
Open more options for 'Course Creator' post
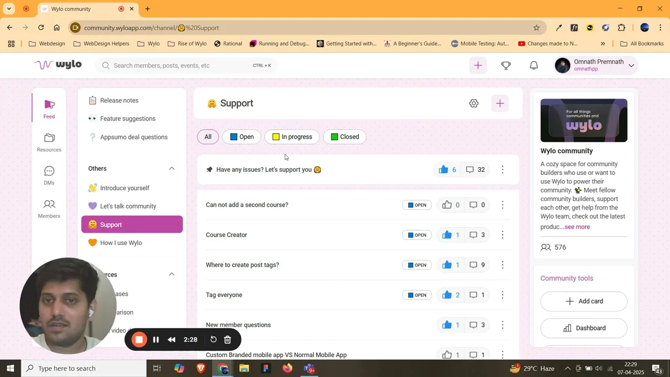tap(502, 235)
